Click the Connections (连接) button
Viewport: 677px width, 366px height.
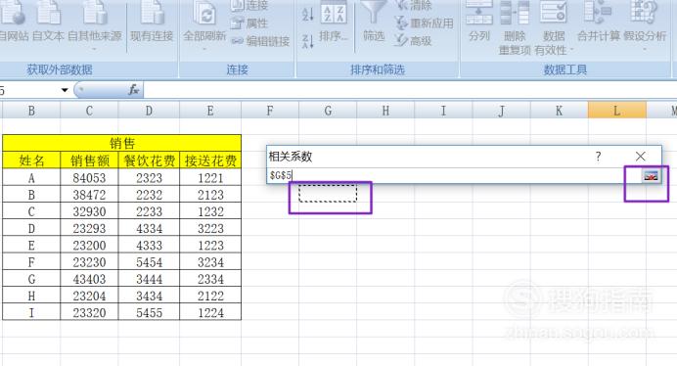coord(249,5)
